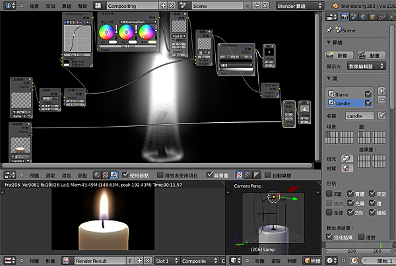Delete the Compositing screen layout
396x266 pixels.
pyautogui.click(x=172, y=5)
